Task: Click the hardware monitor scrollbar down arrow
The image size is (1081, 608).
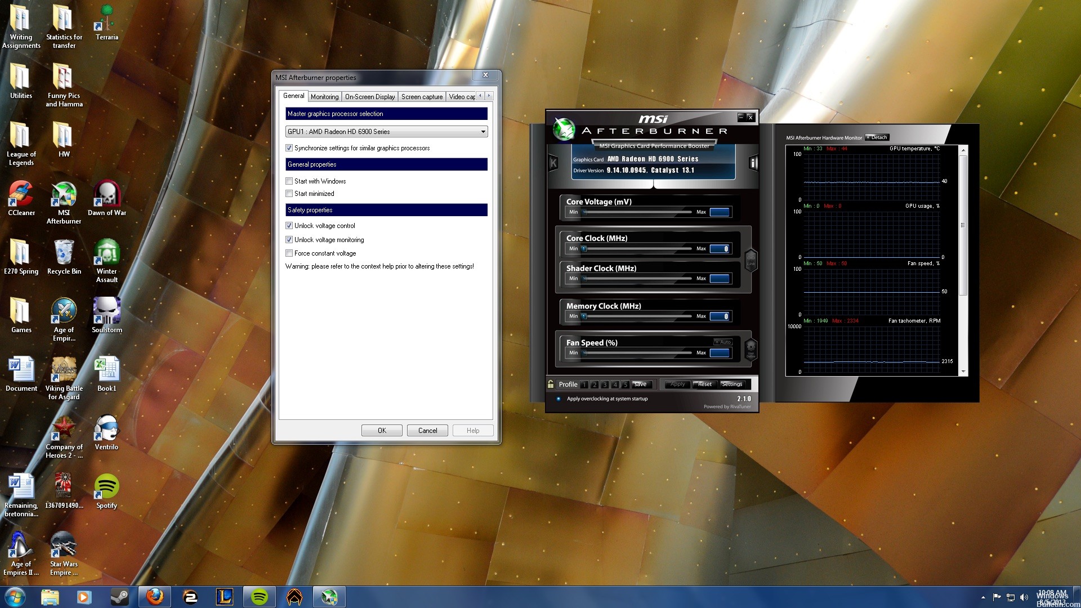Action: point(963,372)
